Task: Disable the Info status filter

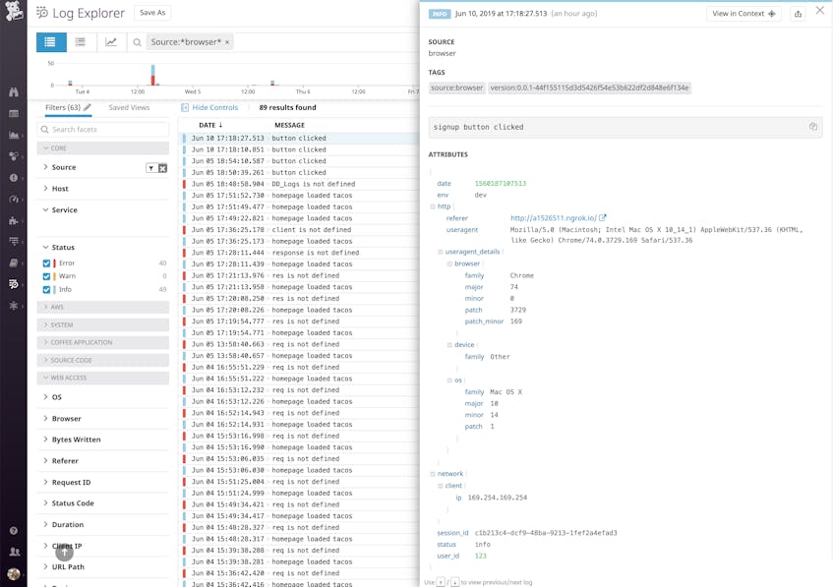Action: pyautogui.click(x=47, y=290)
